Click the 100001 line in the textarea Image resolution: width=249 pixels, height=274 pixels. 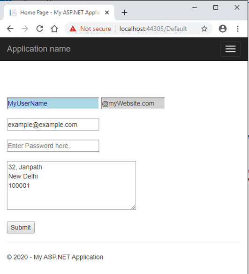pos(19,185)
